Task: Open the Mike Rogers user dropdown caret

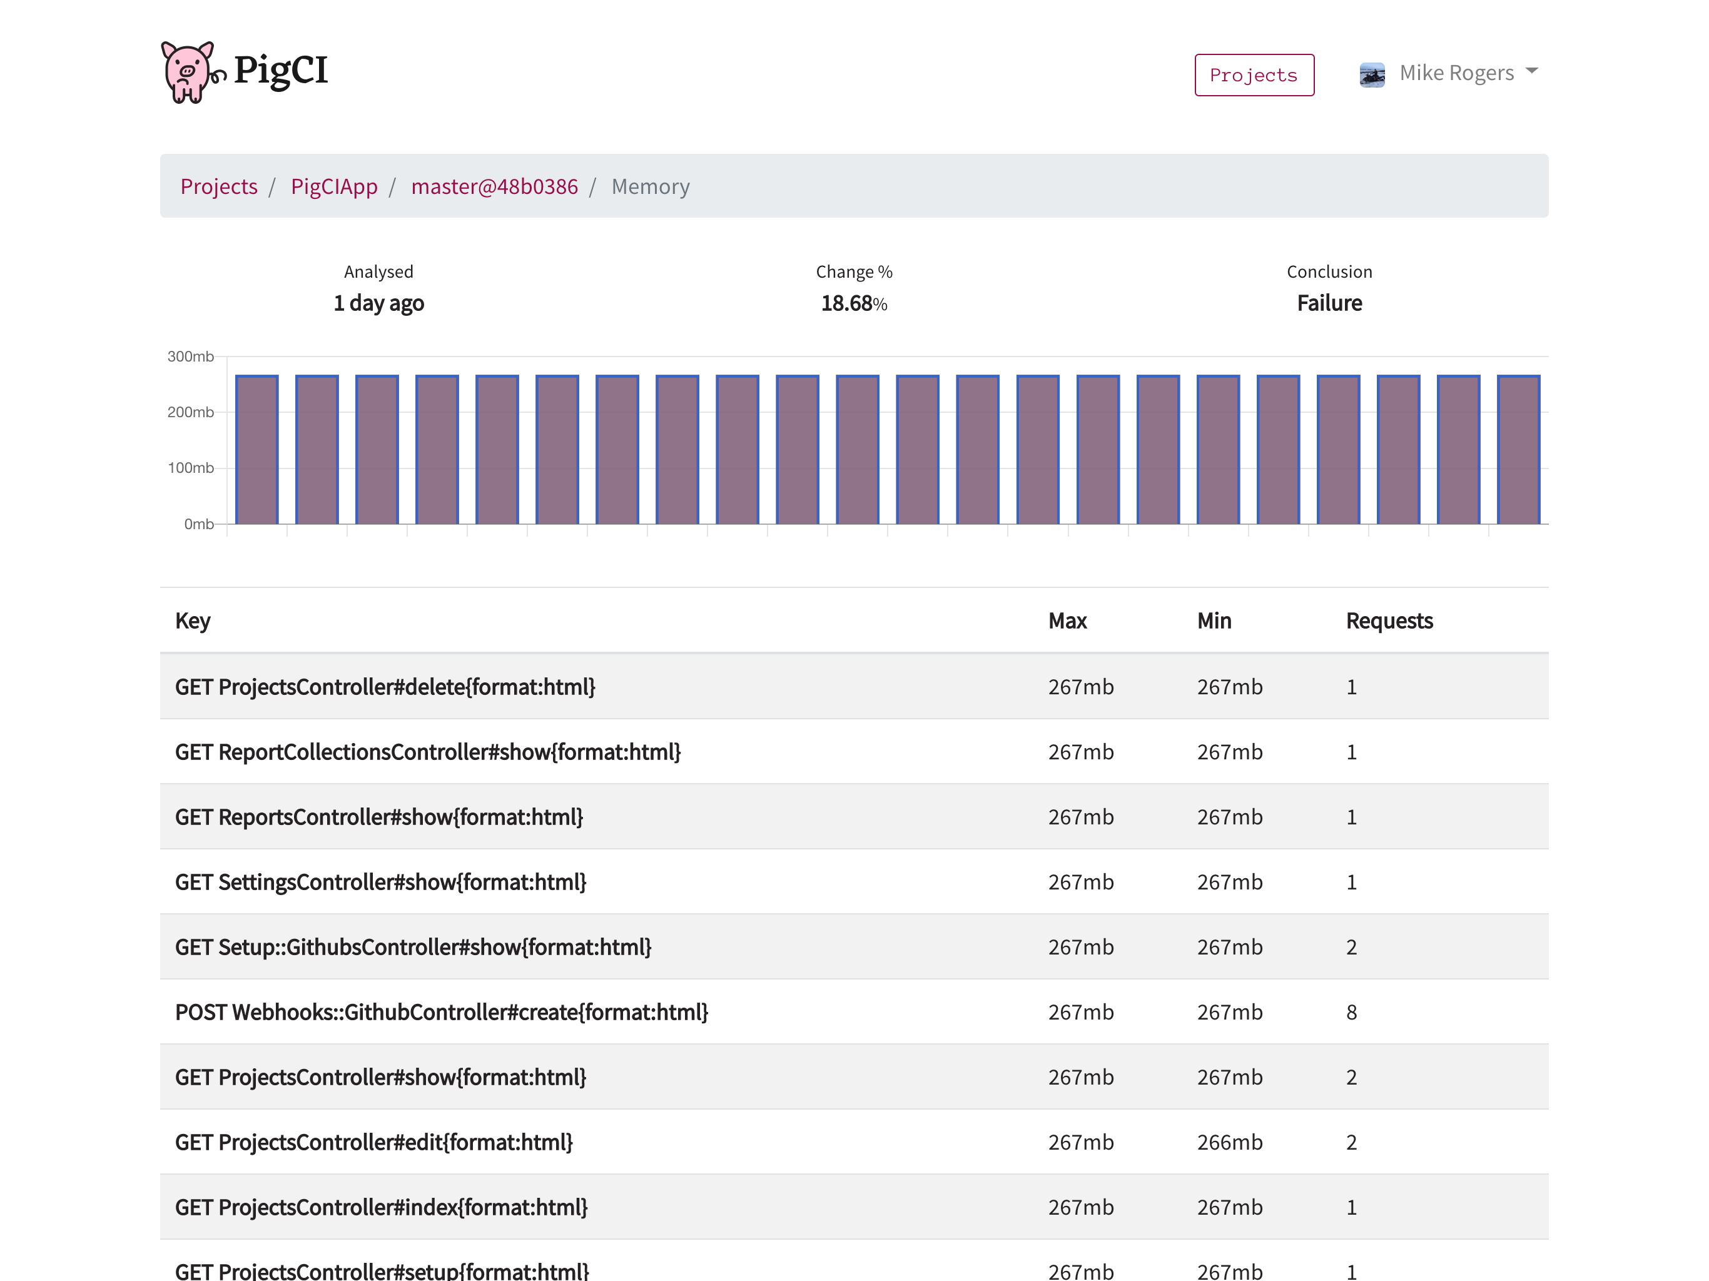Action: [1531, 71]
